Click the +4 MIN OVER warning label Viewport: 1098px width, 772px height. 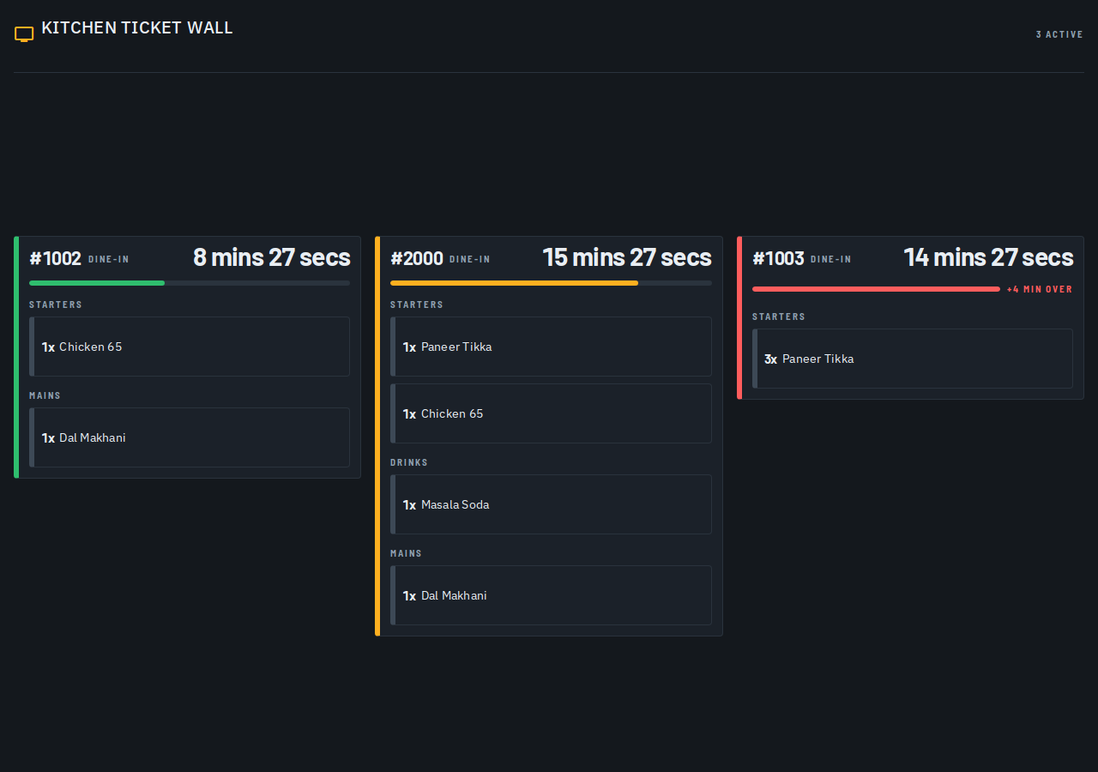(x=1040, y=289)
